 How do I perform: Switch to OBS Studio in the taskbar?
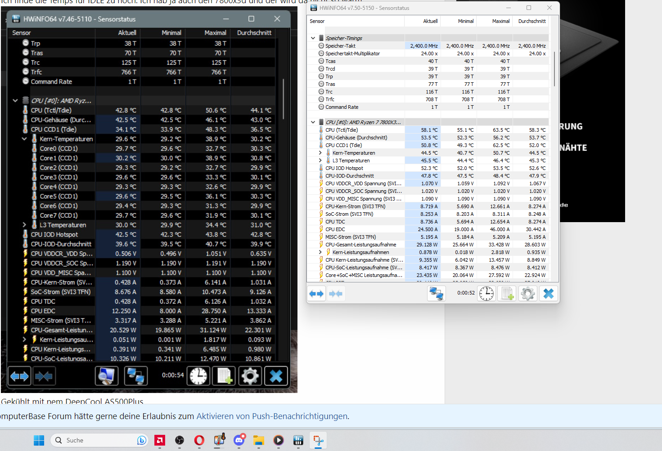tap(180, 440)
